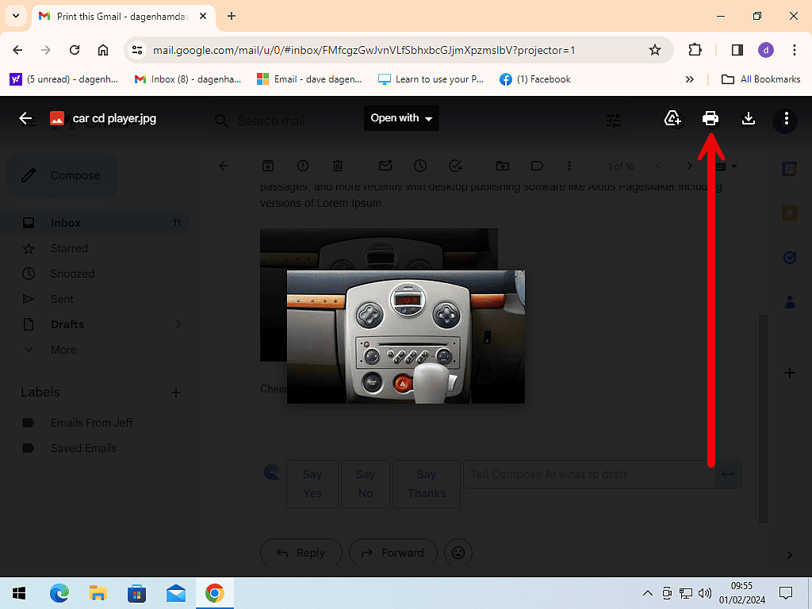The image size is (812, 609).
Task: Report this email as spam
Action: pos(302,166)
